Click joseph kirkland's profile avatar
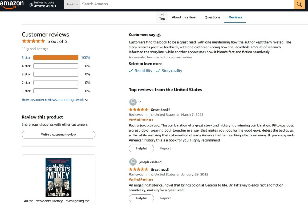 pos(133,162)
